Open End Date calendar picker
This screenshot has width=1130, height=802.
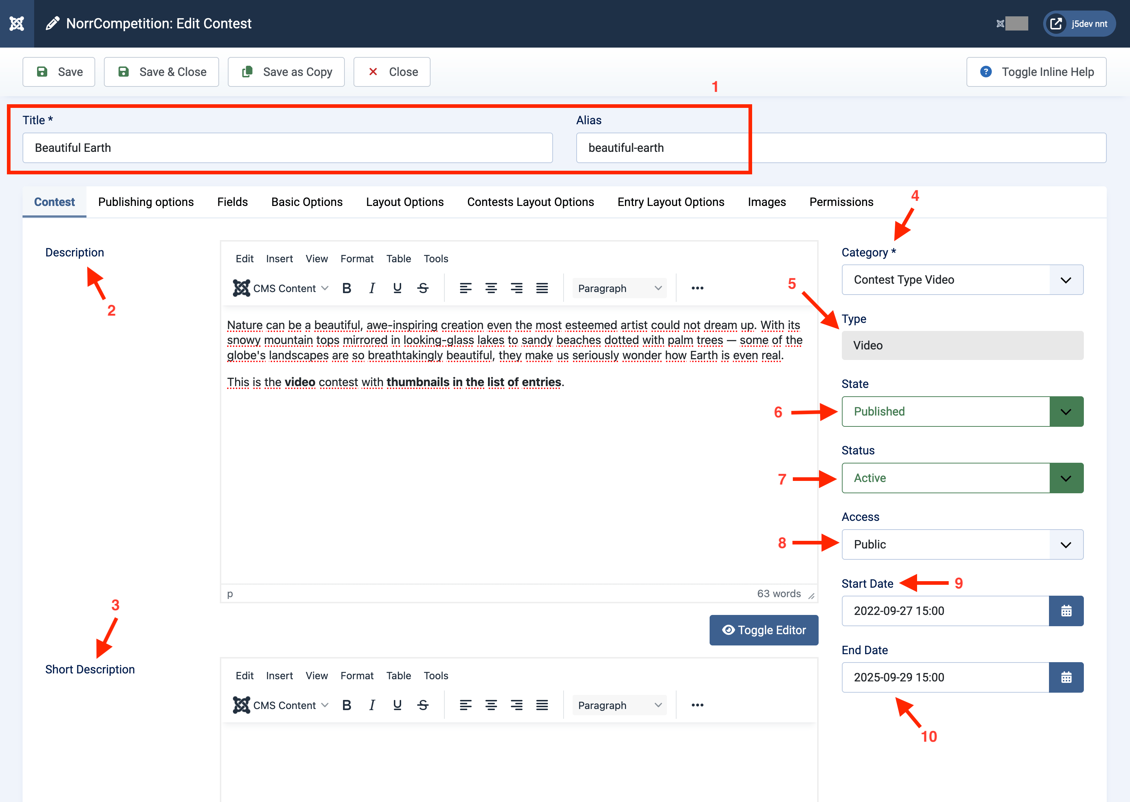[x=1066, y=677]
